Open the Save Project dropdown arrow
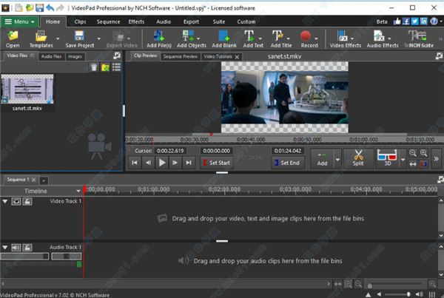Viewport: 444px width, 298px height. tap(98, 38)
